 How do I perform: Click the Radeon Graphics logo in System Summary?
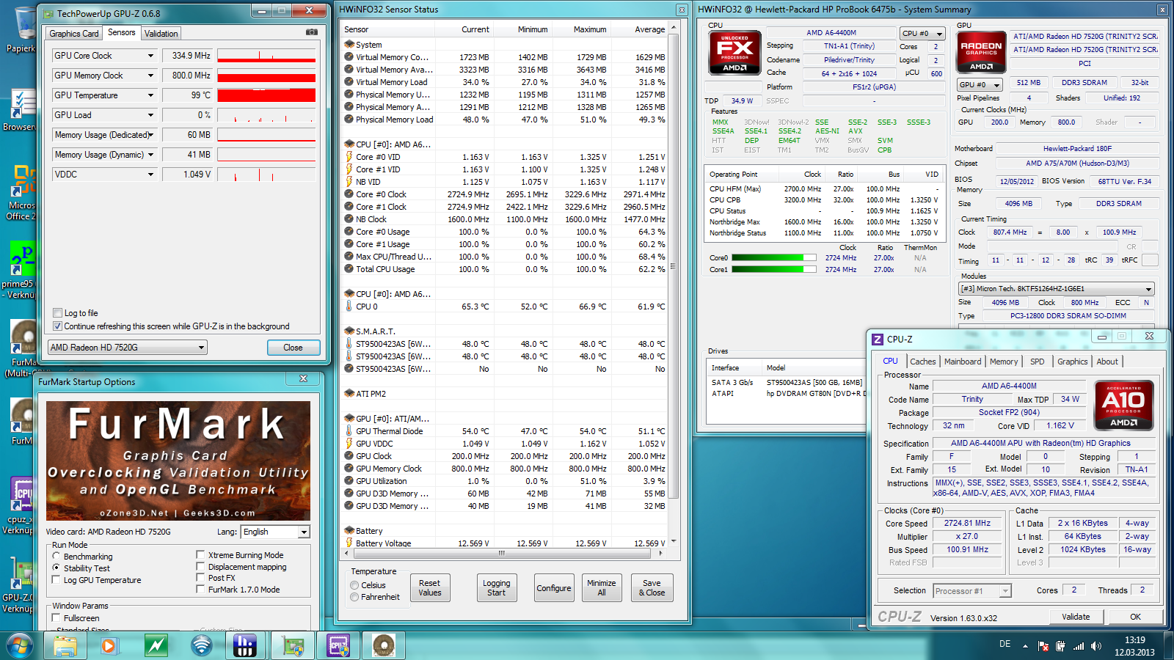click(x=981, y=53)
